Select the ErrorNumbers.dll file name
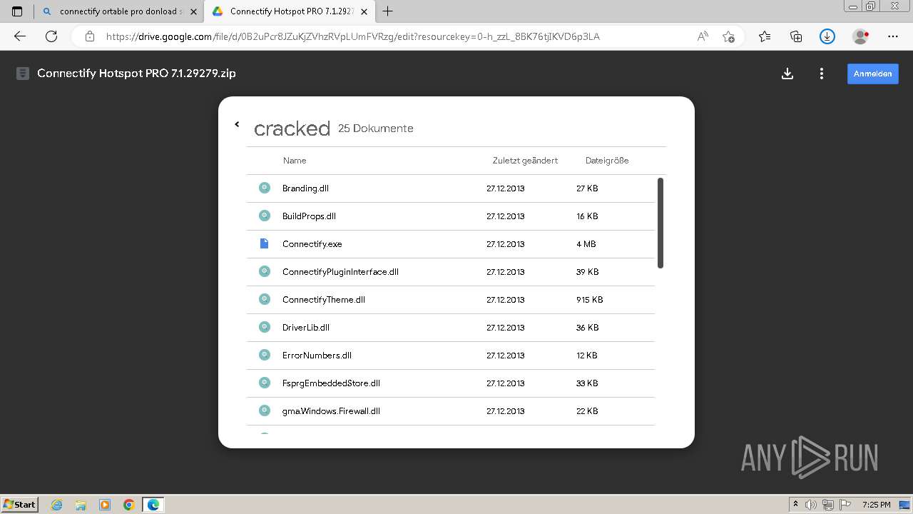Screen dimensions: 913x514 pos(317,356)
